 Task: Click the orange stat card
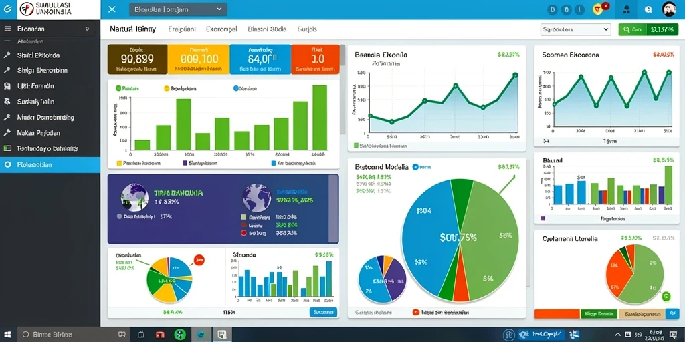pos(315,59)
